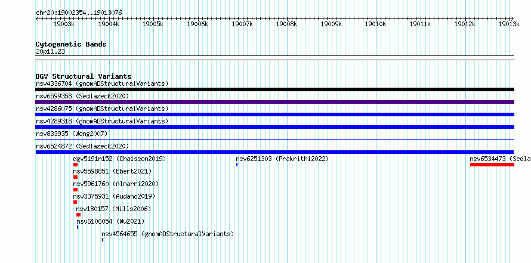Image resolution: width=531 pixels, height=263 pixels.
Task: Click the 19008k ruler tick label
Action: coord(287,24)
